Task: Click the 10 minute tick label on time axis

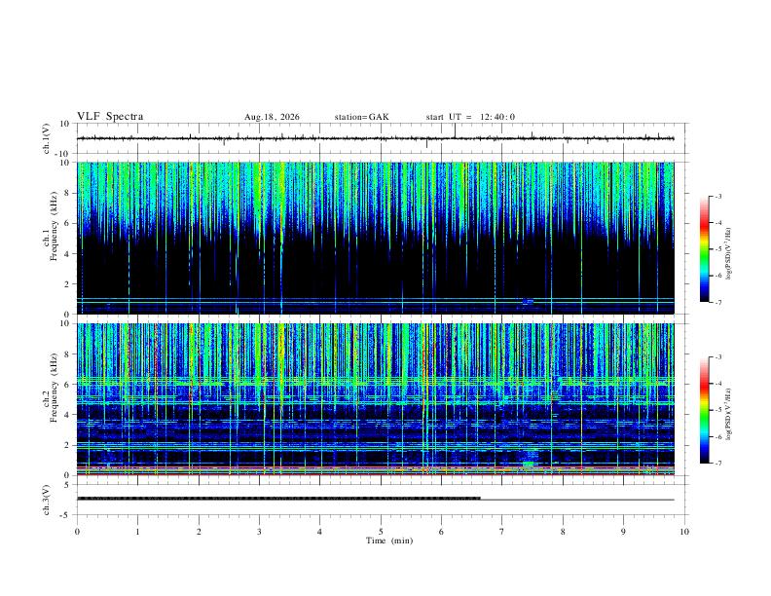Action: coord(684,532)
